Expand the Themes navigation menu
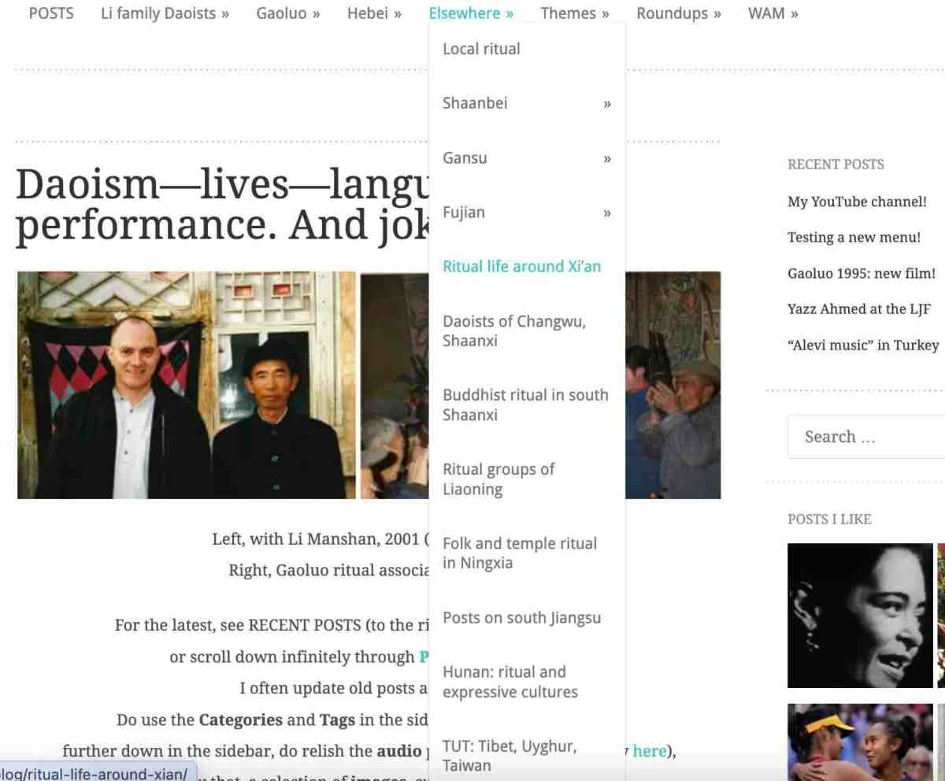 pos(575,13)
